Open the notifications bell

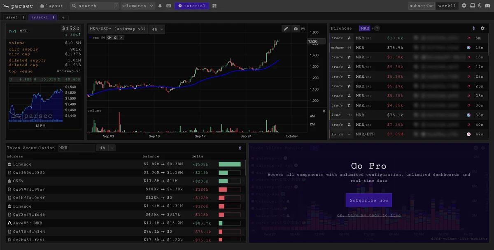pyautogui.click(x=160, y=6)
